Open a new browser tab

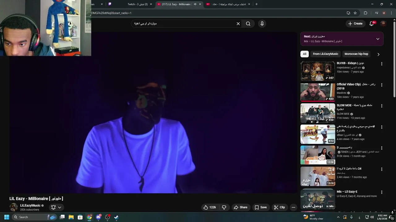pos(256,4)
